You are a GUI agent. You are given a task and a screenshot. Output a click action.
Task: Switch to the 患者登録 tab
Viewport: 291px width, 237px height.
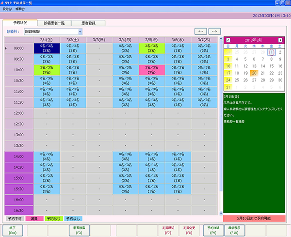click(88, 23)
